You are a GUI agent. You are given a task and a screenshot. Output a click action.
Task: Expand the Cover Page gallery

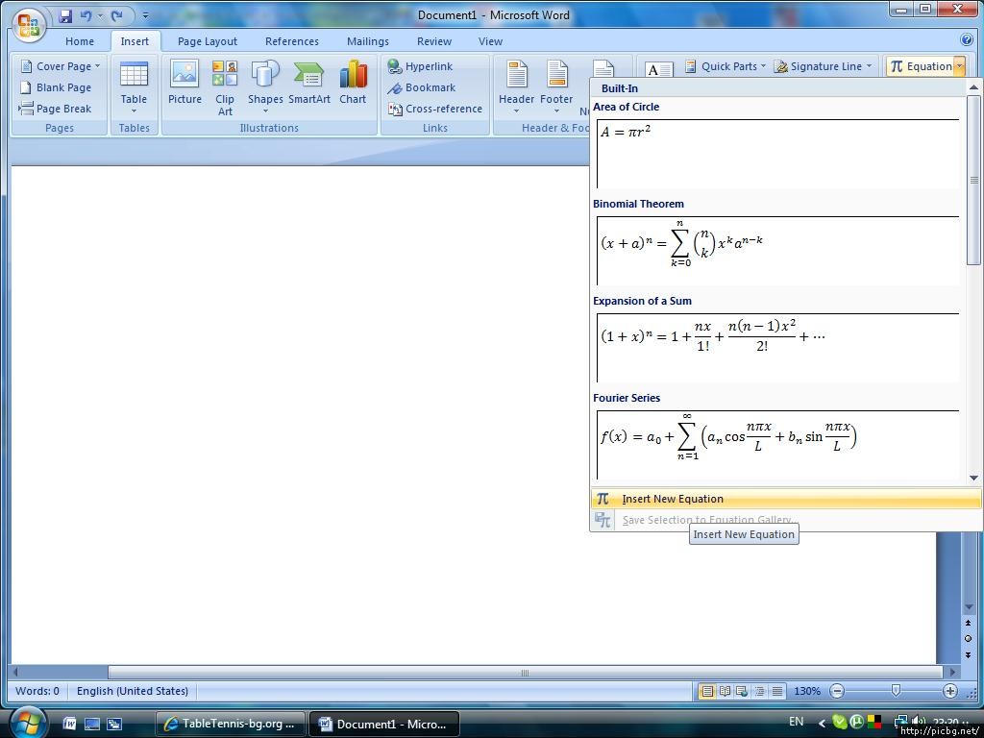click(61, 66)
